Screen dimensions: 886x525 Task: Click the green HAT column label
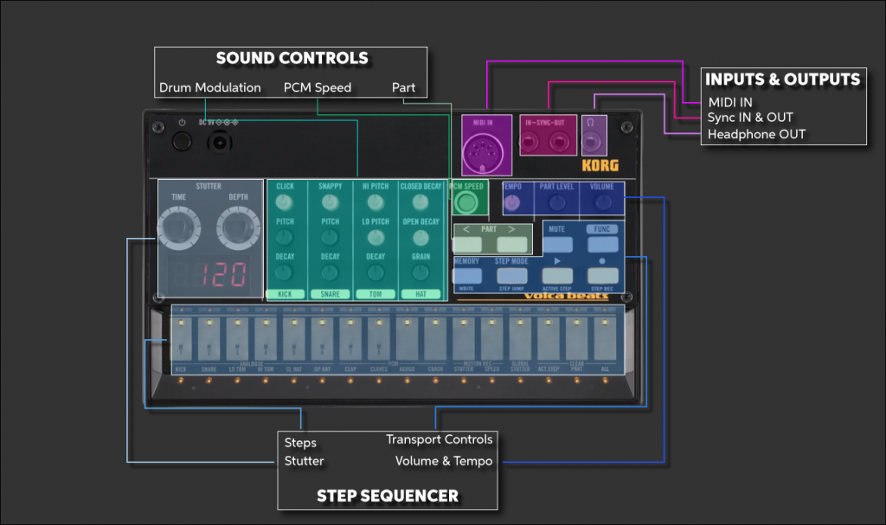pyautogui.click(x=421, y=294)
